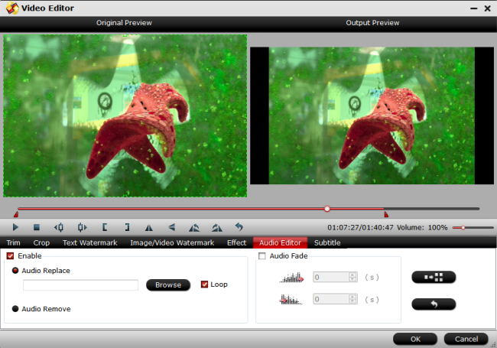Flip the video horizontally
Image resolution: width=497 pixels, height=348 pixels.
pyautogui.click(x=148, y=228)
